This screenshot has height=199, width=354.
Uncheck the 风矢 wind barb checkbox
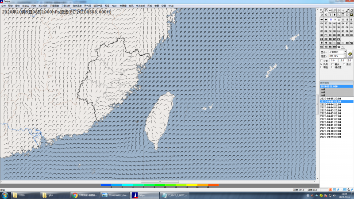(322, 64)
